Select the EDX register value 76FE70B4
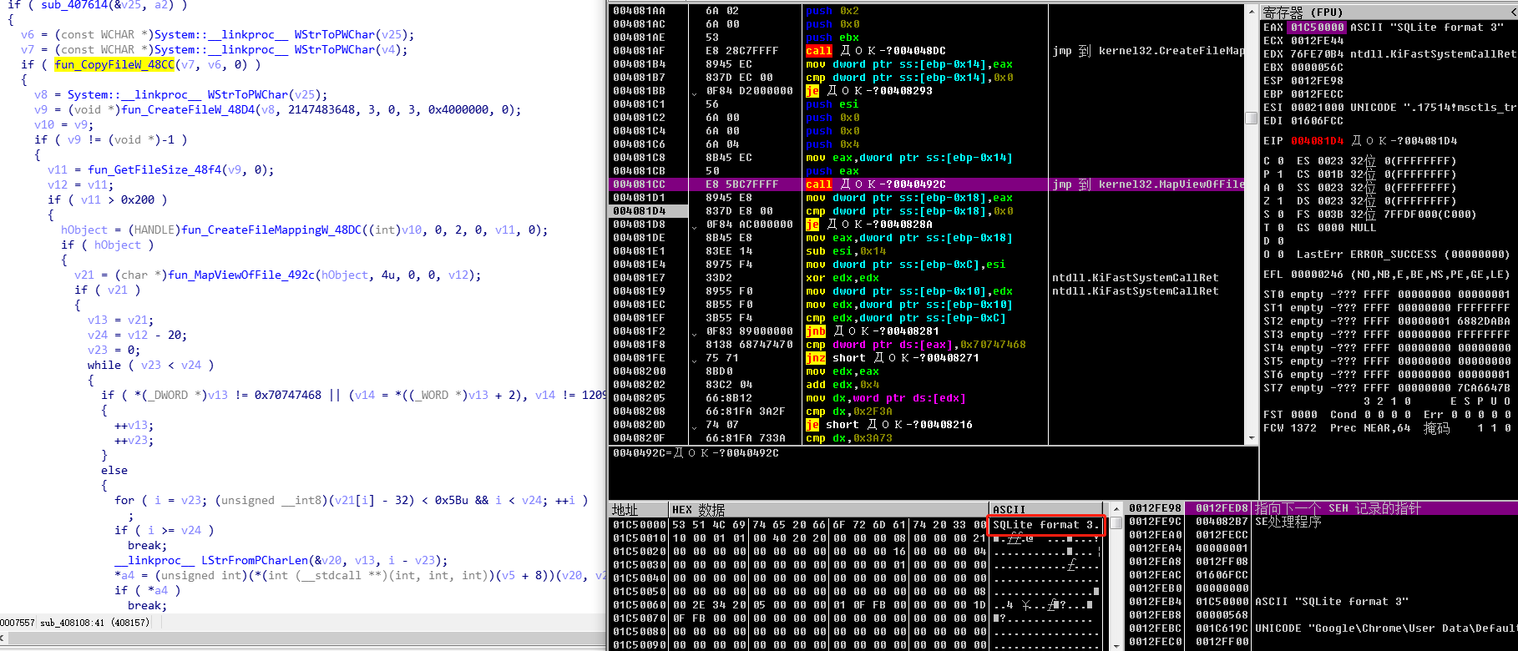Screen dimensions: 1518x651 click(x=1317, y=54)
